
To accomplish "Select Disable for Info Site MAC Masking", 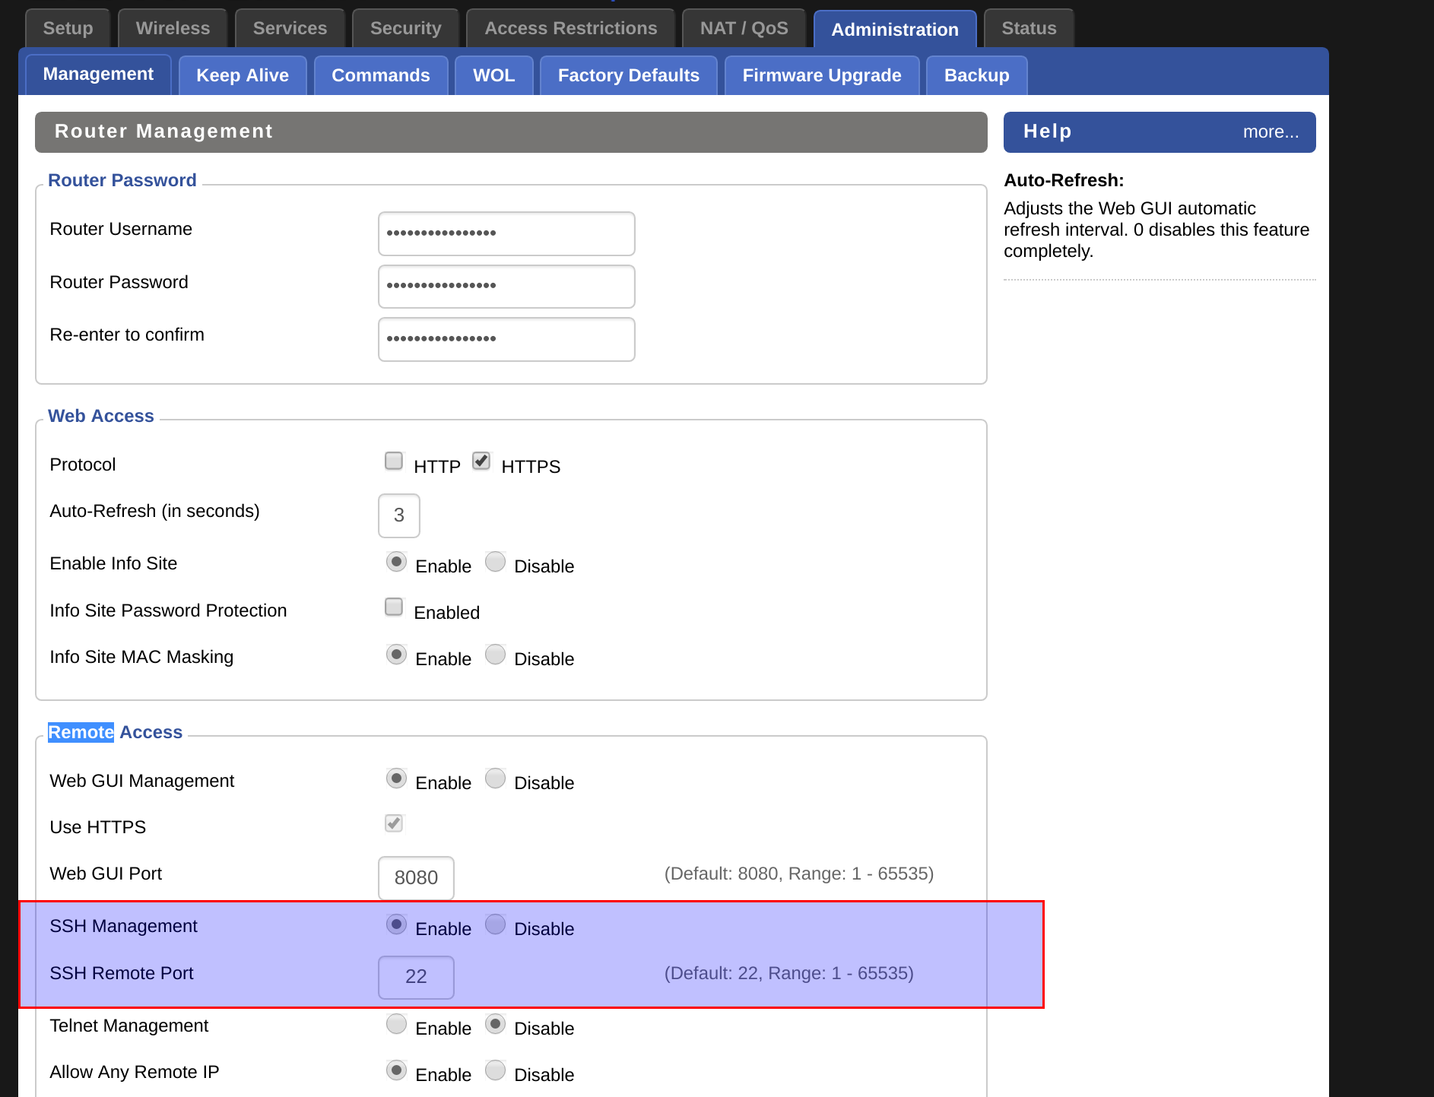I will tap(495, 655).
